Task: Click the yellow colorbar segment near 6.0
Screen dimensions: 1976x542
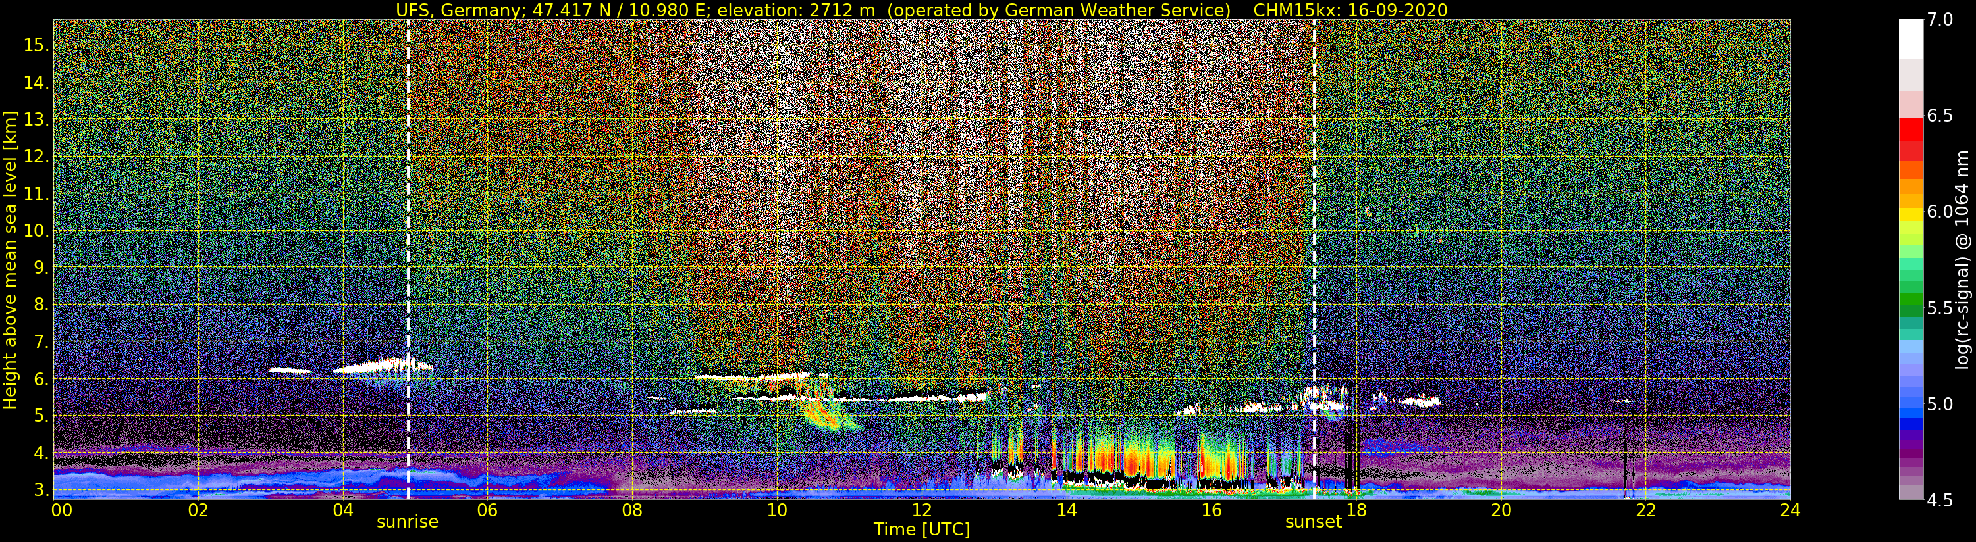Action: 1911,214
